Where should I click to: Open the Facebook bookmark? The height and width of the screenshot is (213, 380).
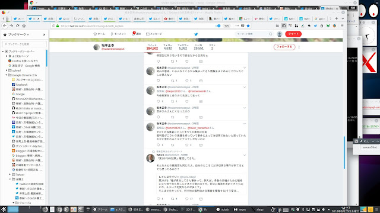click(20, 85)
